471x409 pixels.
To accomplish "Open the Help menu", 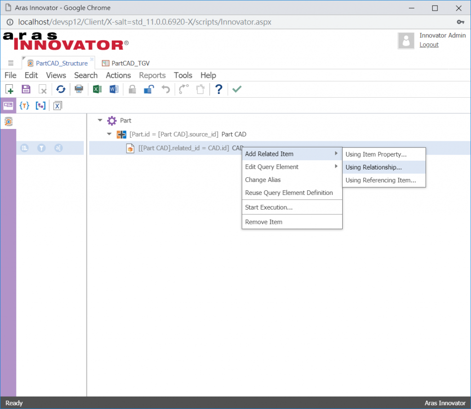I will (x=208, y=75).
